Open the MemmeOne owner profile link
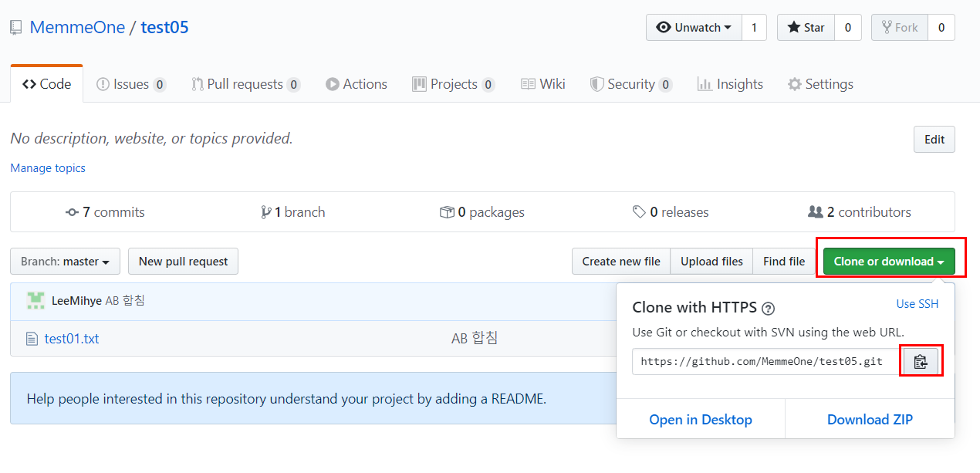The image size is (980, 473). tap(77, 28)
